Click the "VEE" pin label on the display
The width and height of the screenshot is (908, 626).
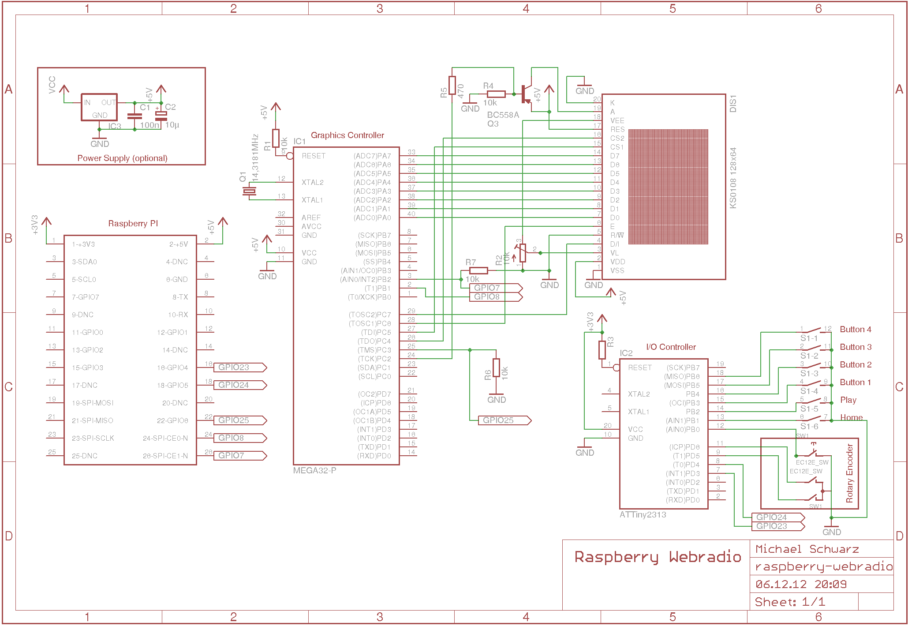(617, 121)
